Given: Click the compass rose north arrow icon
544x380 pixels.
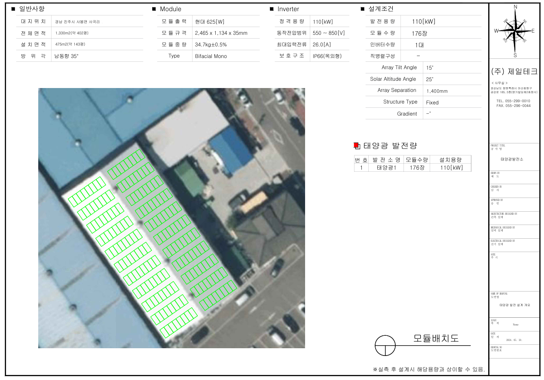Looking at the screenshot, I should (x=515, y=30).
